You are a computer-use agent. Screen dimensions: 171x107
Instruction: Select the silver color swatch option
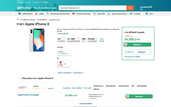62,64
